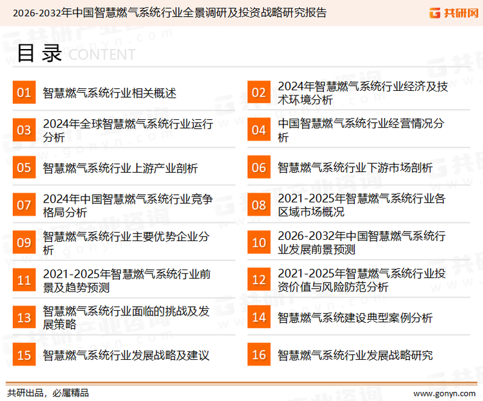Select the orange 04 chapter badge
This screenshot has width=483, height=401.
[259, 130]
